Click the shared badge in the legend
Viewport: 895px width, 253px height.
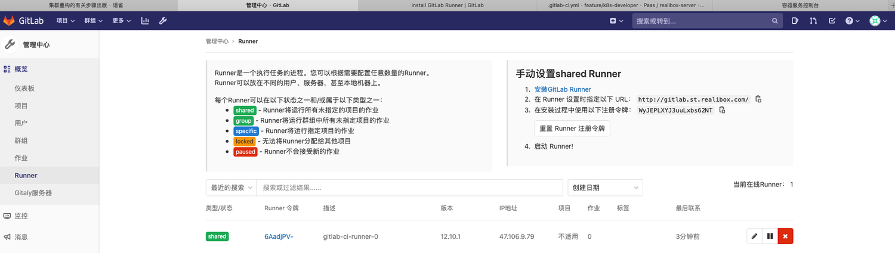point(245,110)
